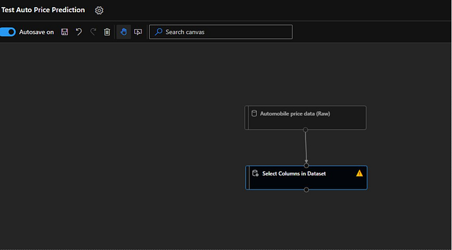Click the search magnifier icon

click(x=159, y=32)
